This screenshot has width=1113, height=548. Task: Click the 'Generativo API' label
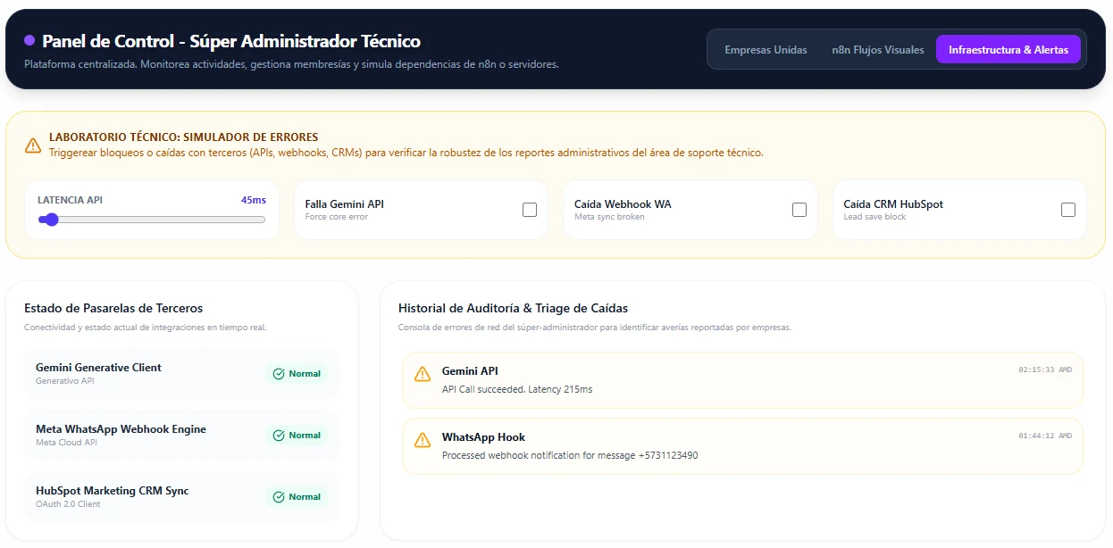(65, 381)
